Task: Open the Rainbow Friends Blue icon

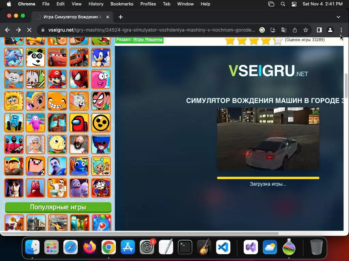Action: point(79,166)
